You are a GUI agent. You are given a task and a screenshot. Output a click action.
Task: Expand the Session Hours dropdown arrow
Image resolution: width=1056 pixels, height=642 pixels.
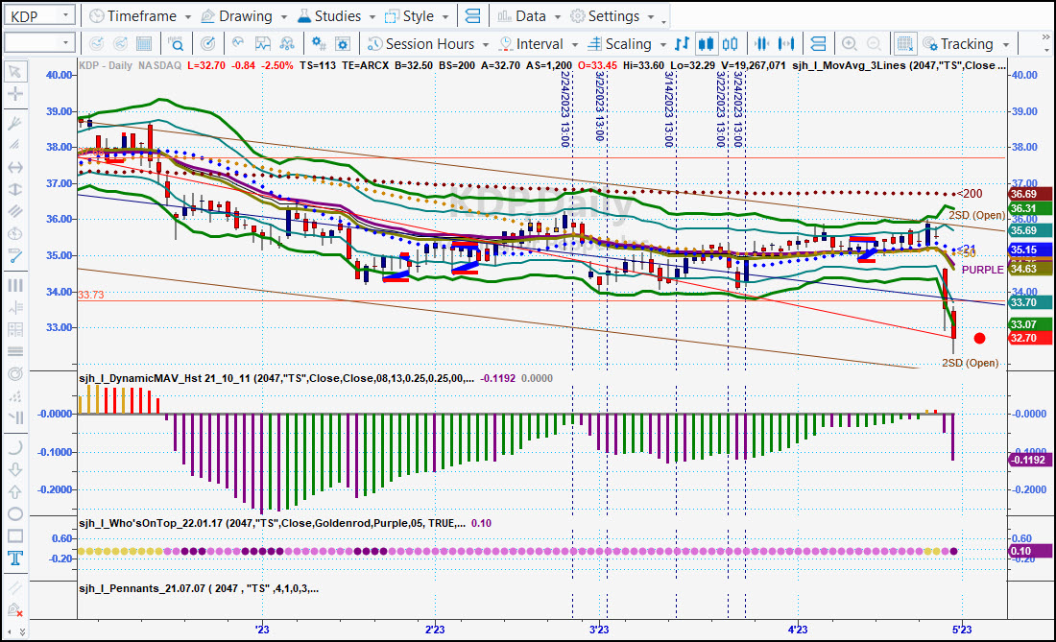pyautogui.click(x=486, y=44)
